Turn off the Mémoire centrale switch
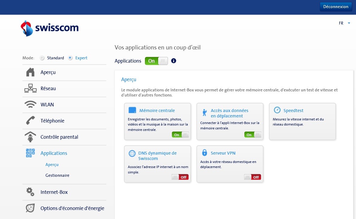Image resolution: width=356 pixels, height=219 pixels. tap(180, 135)
